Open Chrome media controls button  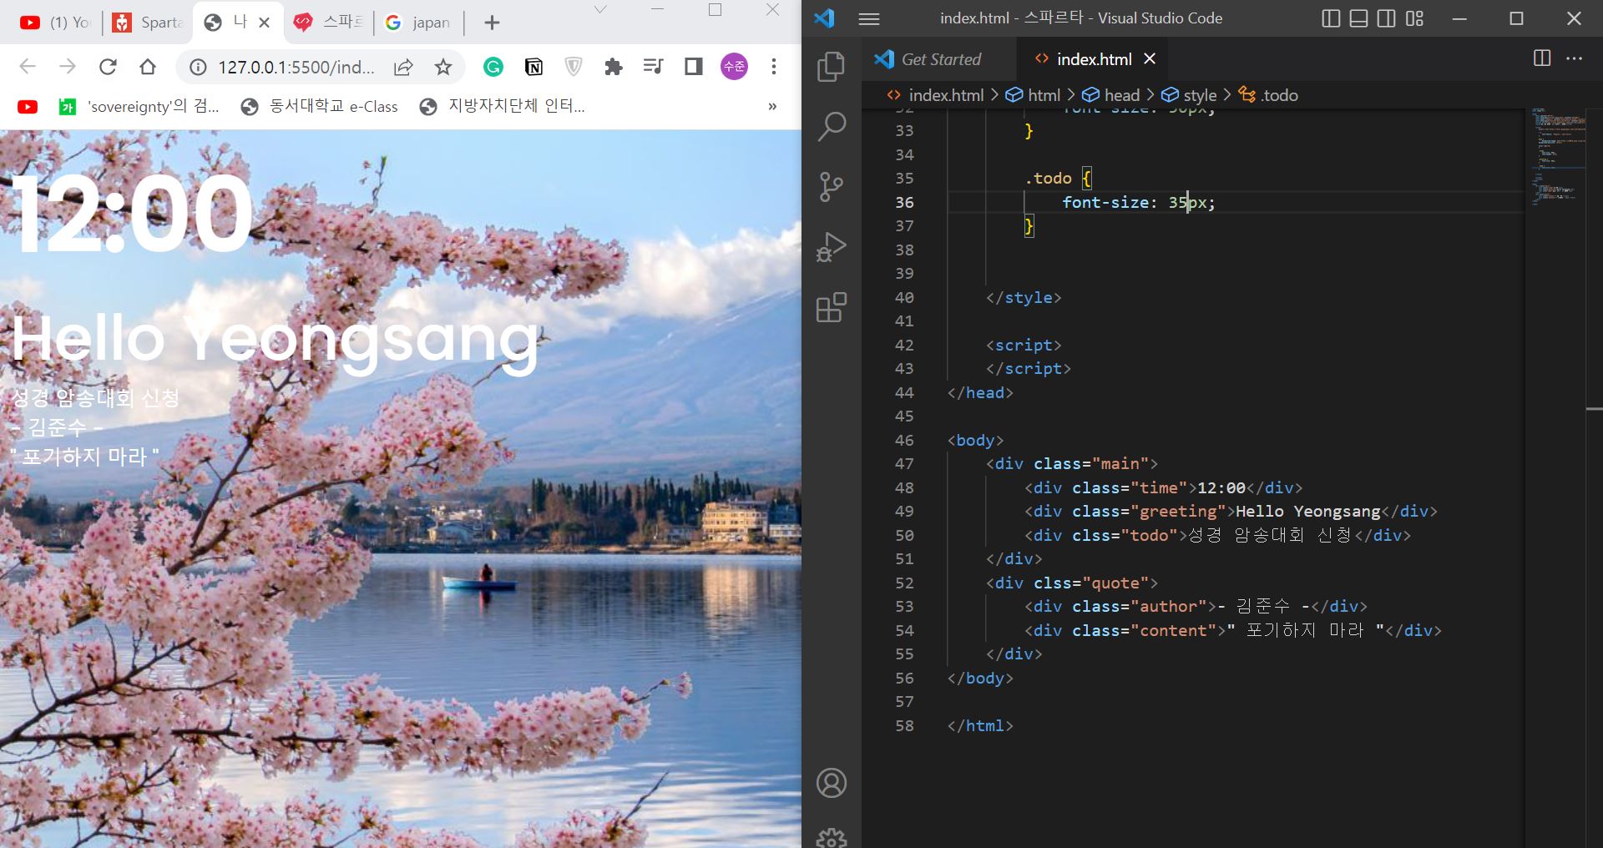tap(654, 67)
